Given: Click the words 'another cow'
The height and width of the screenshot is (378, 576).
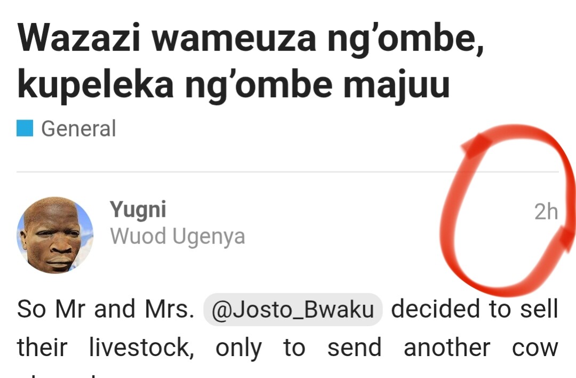Looking at the screenshot, I should click(x=481, y=348).
